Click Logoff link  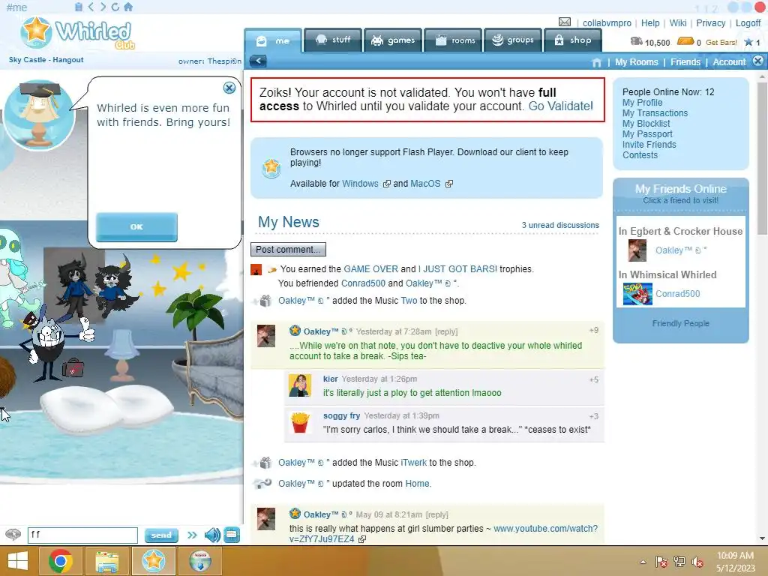(x=748, y=23)
